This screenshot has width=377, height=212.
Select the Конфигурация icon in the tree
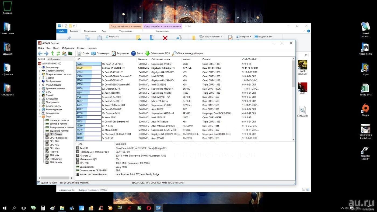coord(43,109)
